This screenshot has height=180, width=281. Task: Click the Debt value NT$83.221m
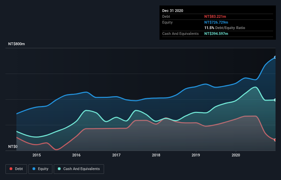[x=215, y=16]
